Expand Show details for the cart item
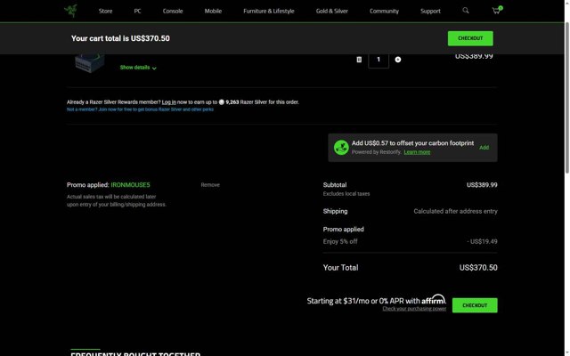 (x=138, y=68)
